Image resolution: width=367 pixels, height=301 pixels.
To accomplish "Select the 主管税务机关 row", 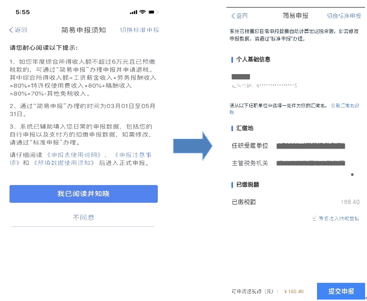I will click(x=295, y=163).
